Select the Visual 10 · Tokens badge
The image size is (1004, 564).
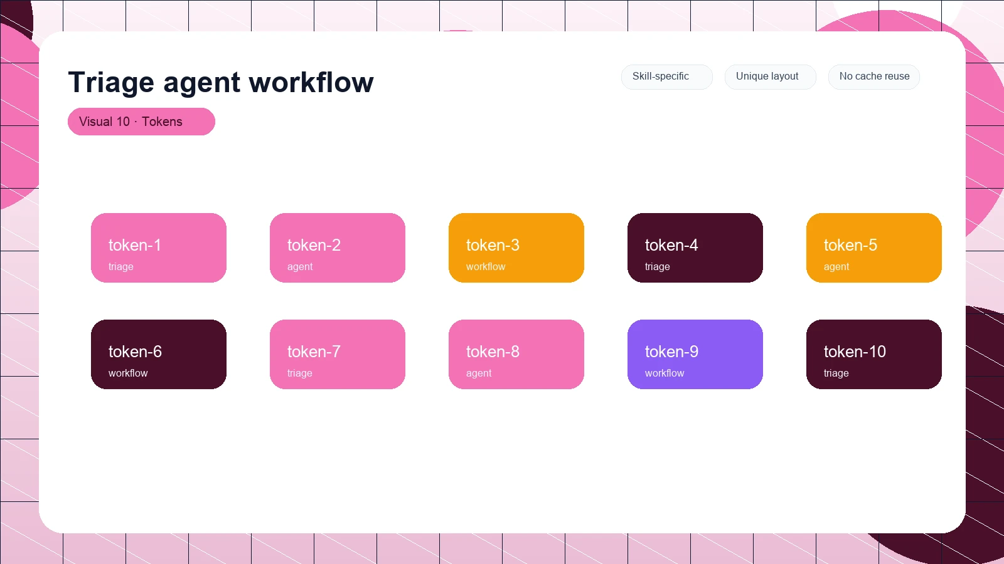(x=141, y=122)
